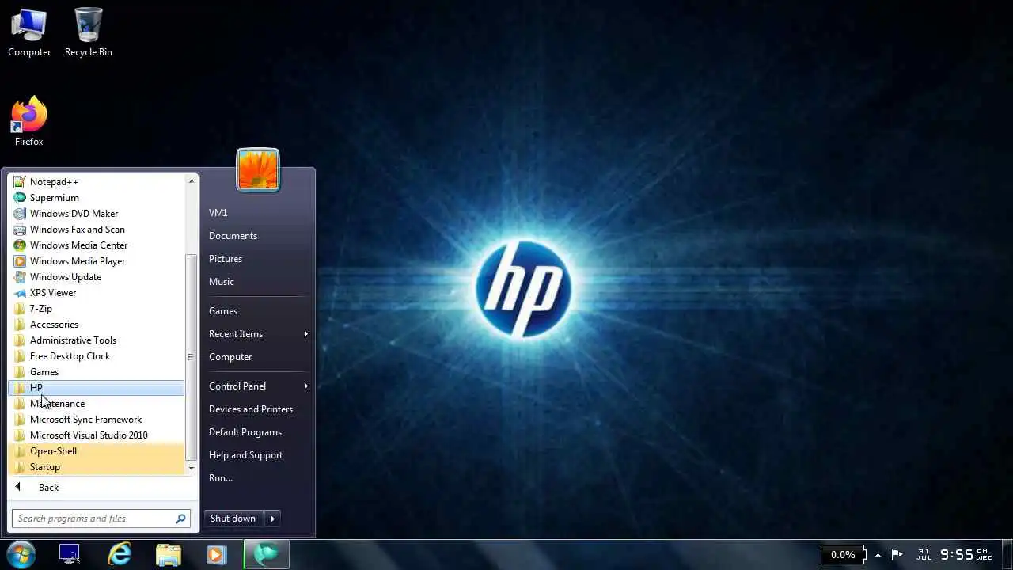The image size is (1013, 570).
Task: Click the Windows Fax and Scan icon
Action: pyautogui.click(x=20, y=230)
